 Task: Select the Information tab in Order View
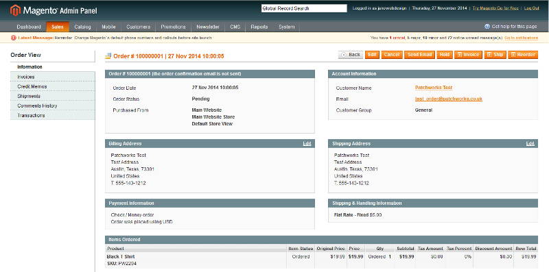tap(53, 66)
